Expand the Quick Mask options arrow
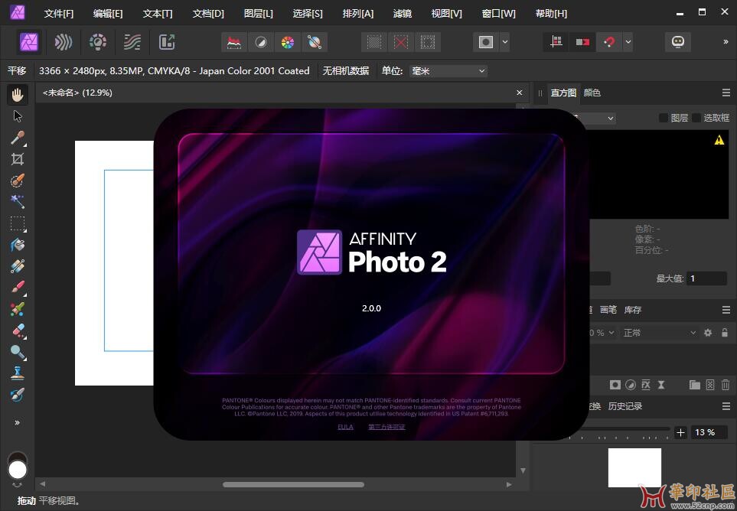Screen dimensions: 737x511 (505, 42)
